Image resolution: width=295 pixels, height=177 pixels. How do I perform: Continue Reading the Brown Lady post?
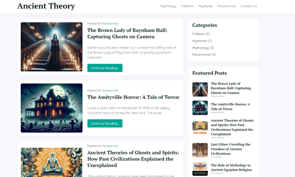pos(105,68)
